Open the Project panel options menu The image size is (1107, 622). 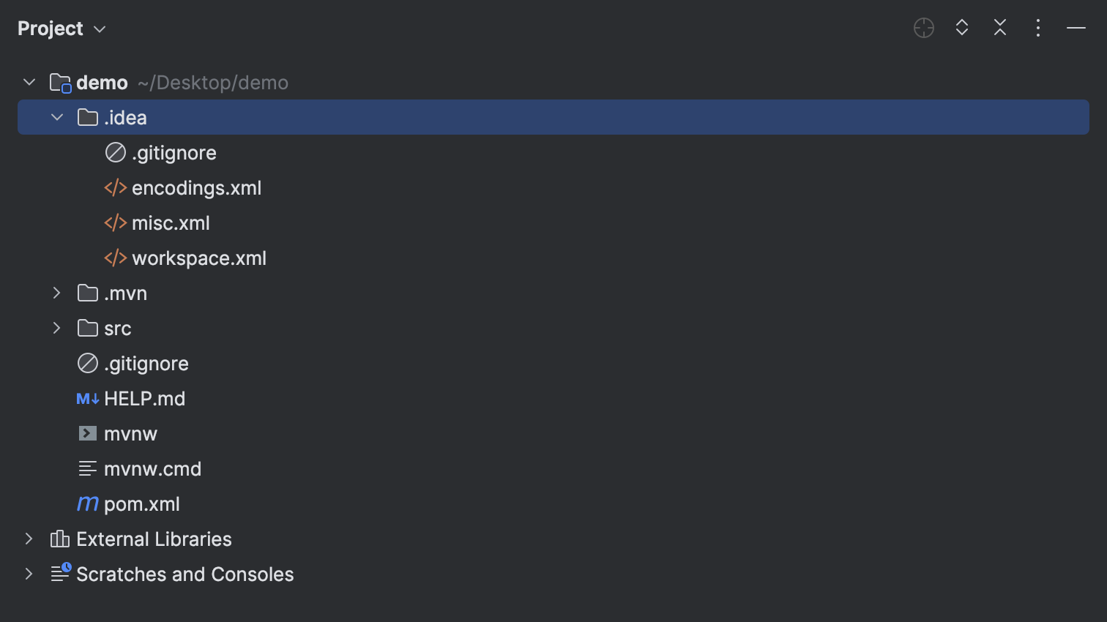click(x=1038, y=29)
